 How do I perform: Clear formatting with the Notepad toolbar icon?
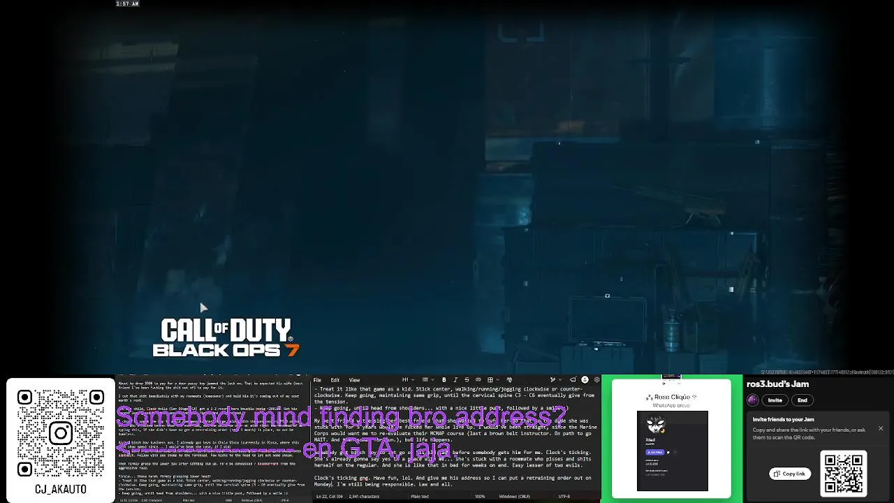coord(509,380)
